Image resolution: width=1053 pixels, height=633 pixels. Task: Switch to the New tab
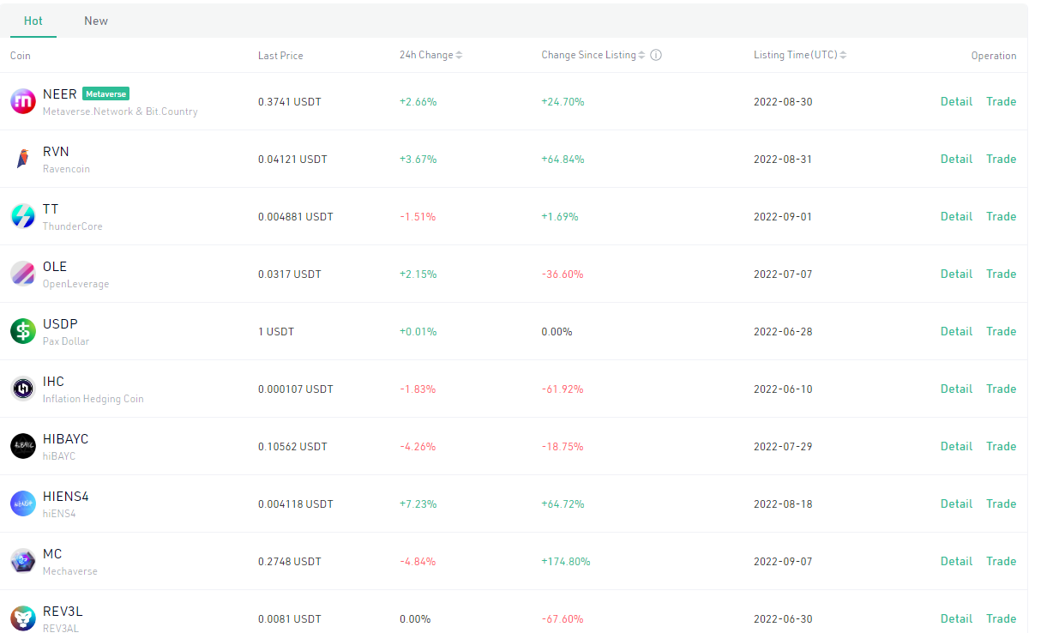click(96, 21)
